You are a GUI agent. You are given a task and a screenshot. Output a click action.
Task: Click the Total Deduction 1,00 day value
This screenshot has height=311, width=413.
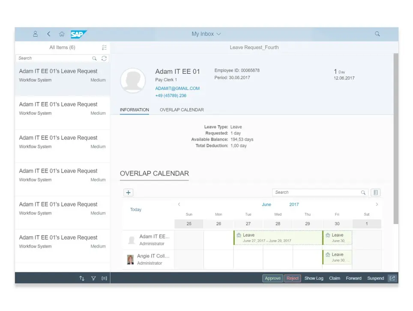[238, 145]
